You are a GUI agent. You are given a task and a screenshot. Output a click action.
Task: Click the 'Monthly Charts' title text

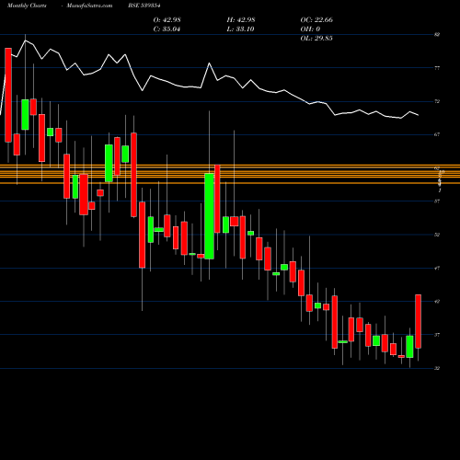coord(27,6)
